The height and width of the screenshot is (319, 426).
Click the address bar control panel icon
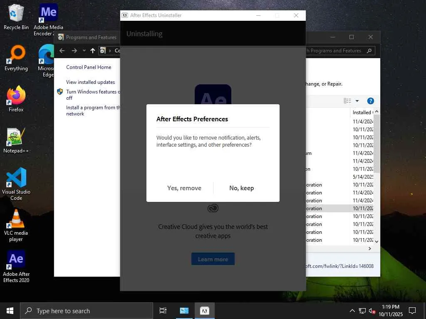pyautogui.click(x=103, y=51)
